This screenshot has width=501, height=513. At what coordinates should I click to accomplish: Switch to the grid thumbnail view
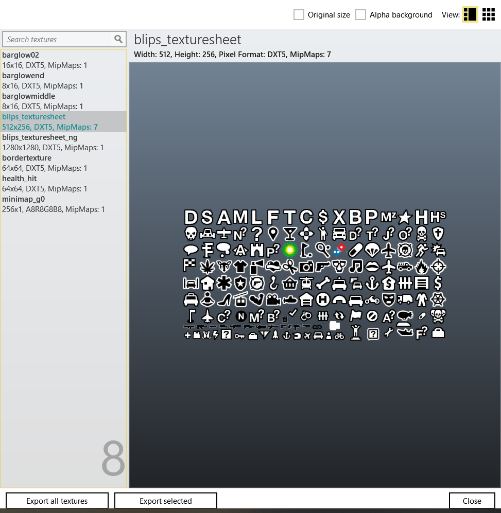click(x=488, y=14)
